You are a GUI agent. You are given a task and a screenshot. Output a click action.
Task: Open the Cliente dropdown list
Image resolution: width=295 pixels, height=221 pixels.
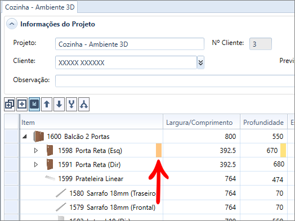pos(200,62)
